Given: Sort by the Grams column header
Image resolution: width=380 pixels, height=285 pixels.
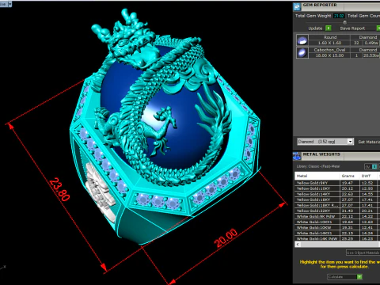Looking at the screenshot, I should click(x=349, y=176).
